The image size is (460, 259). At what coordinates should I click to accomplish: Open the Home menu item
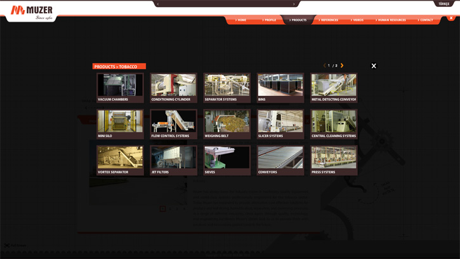(241, 20)
